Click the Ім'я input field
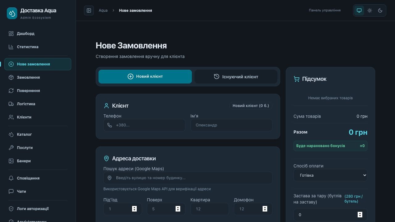This screenshot has width=395, height=222. pyautogui.click(x=231, y=125)
